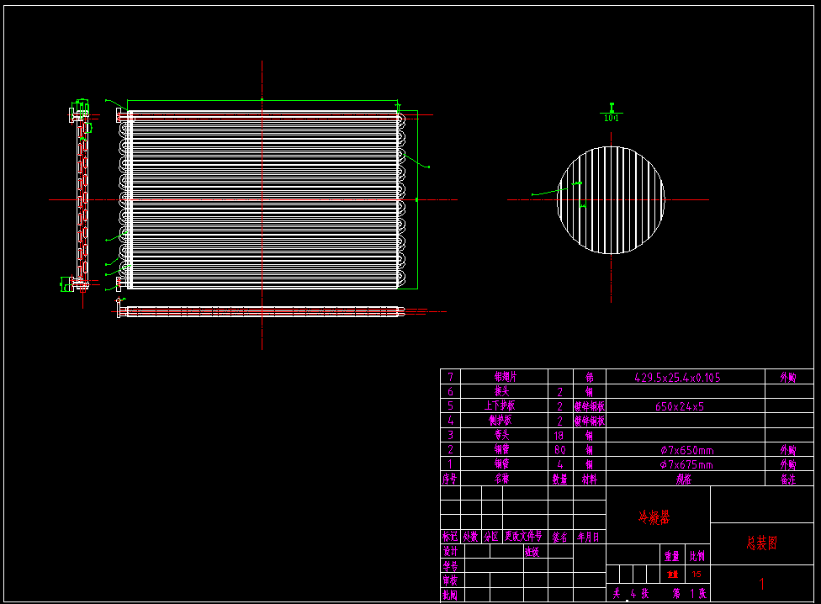Screen dimensions: 821x604
Task: Select the 审核 label
Action: coord(450,580)
